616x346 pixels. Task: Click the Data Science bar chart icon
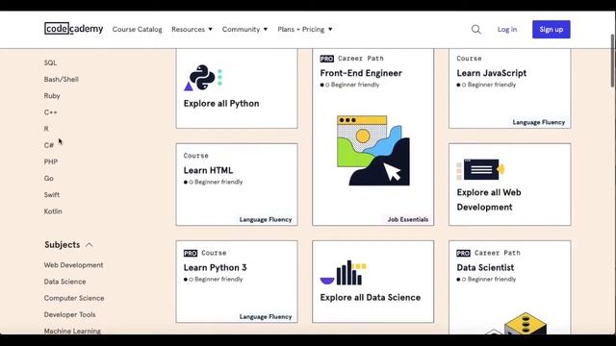pos(344,273)
